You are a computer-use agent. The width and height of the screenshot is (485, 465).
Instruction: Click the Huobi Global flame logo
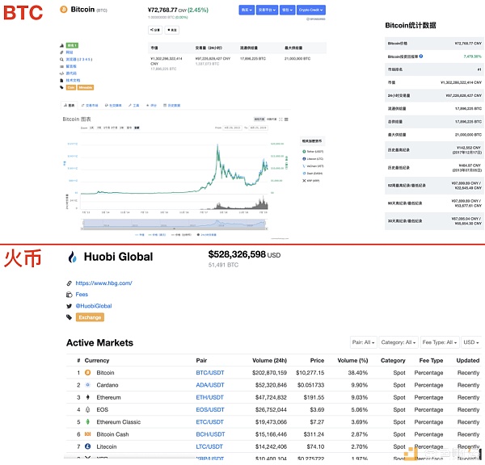73,258
